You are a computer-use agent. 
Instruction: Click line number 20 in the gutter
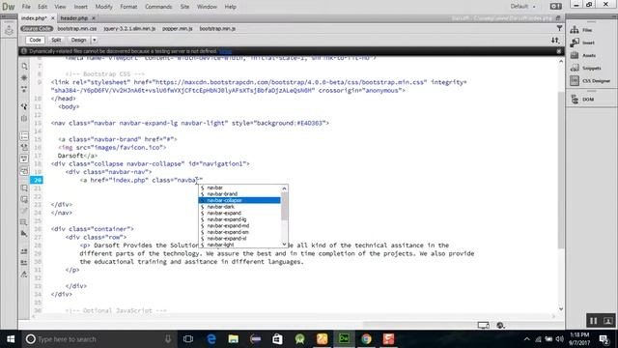point(37,180)
